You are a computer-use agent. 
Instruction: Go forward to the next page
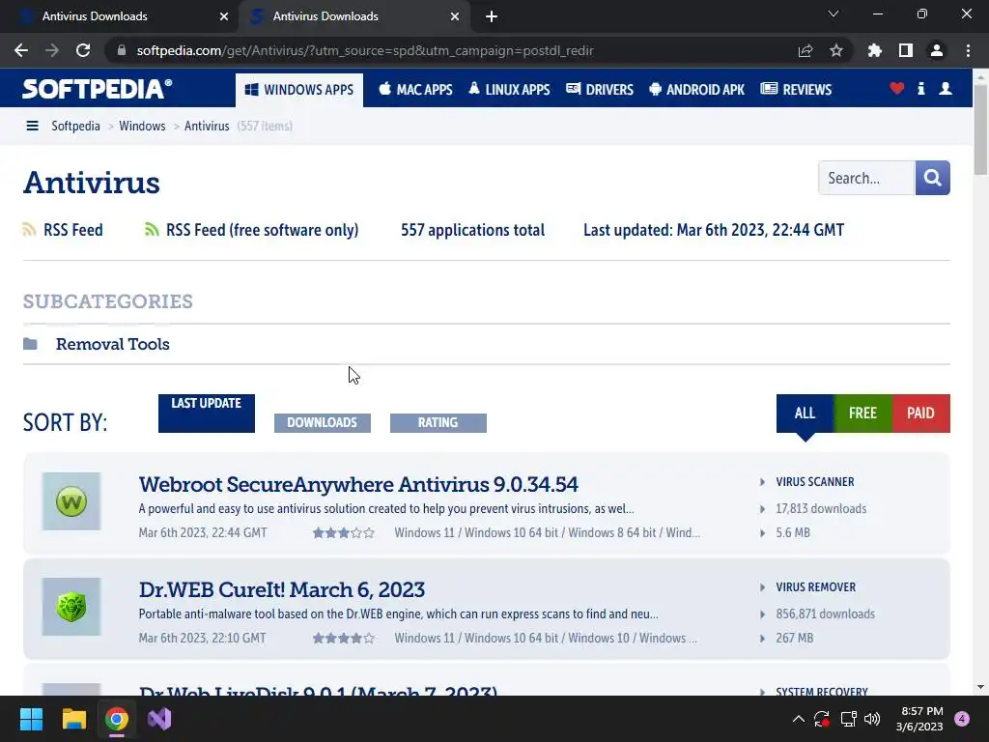(52, 50)
